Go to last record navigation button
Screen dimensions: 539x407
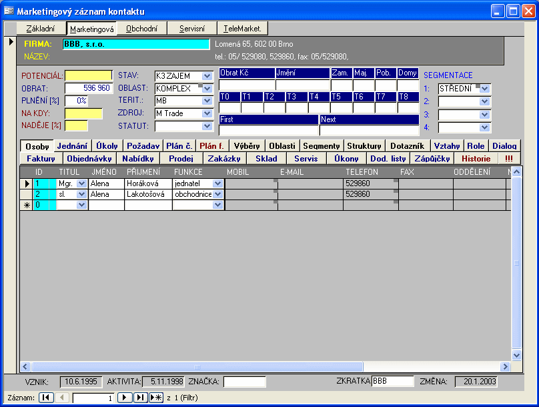[140, 398]
